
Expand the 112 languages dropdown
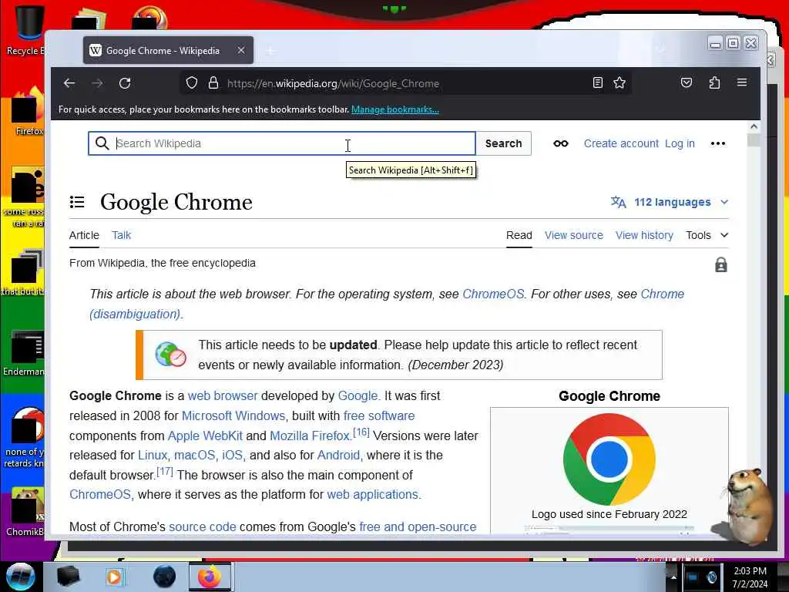670,202
